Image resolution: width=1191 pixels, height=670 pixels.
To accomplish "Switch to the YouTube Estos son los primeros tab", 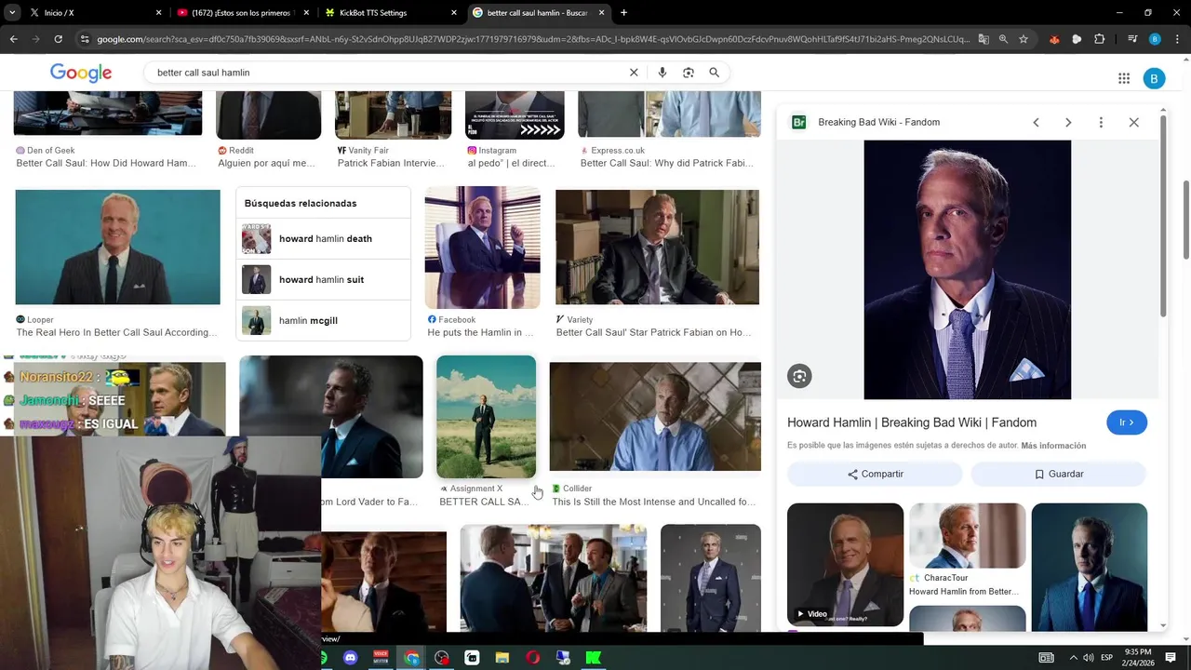I will 242,13.
